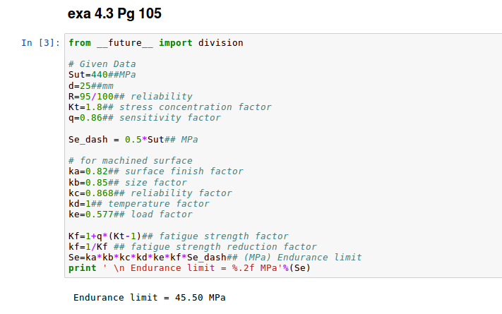Place cursor on ka=0.82 surface finish line
This screenshot has height=314, width=502.
coord(155,171)
